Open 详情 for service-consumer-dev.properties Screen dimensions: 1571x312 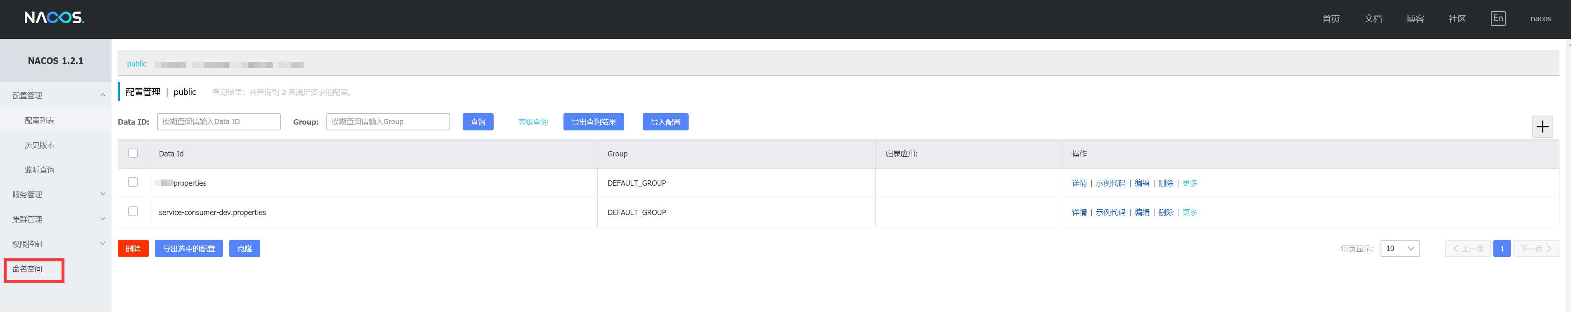tap(1079, 212)
